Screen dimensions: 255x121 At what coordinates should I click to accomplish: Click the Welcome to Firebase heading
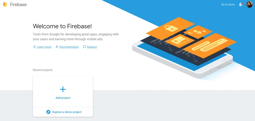pyautogui.click(x=62, y=26)
